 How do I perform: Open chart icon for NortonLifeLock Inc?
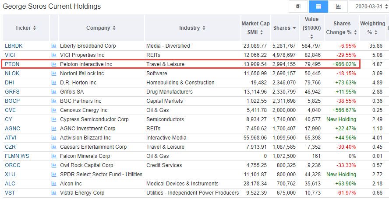coord(54,73)
